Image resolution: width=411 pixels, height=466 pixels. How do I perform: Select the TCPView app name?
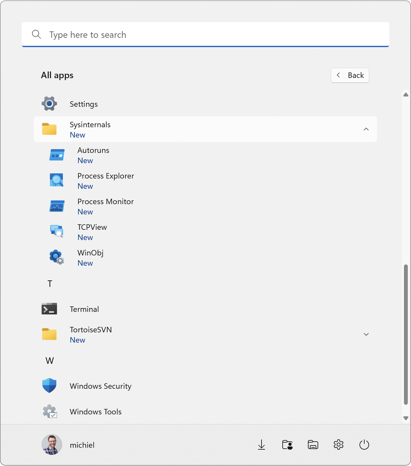[x=92, y=227]
